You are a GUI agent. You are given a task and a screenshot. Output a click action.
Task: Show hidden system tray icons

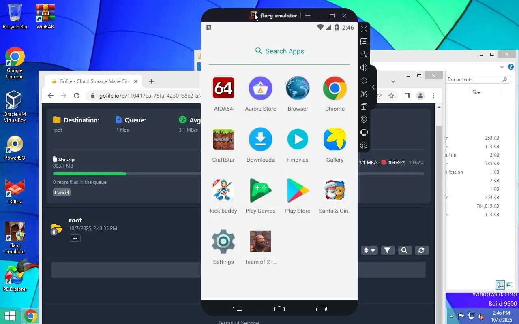(451, 316)
